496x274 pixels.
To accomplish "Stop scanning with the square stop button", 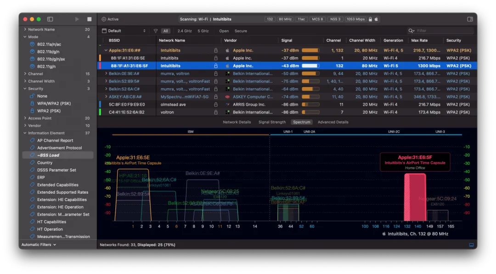I will [x=89, y=19].
